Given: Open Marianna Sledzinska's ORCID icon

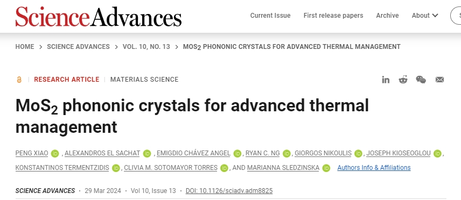Looking at the screenshot, I should (x=326, y=168).
